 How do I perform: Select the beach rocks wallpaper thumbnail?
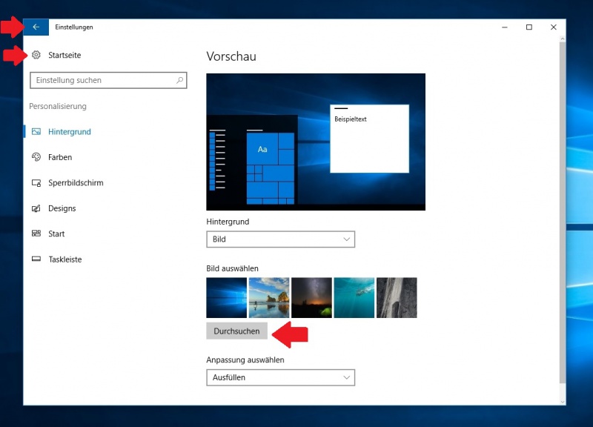click(x=269, y=298)
